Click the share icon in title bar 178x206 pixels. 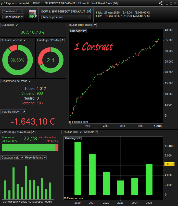click(161, 4)
